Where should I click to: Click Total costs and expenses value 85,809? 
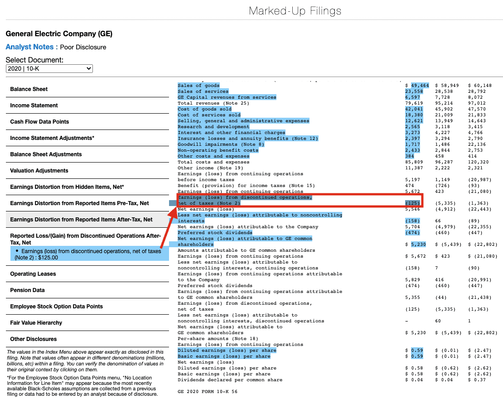click(x=414, y=162)
